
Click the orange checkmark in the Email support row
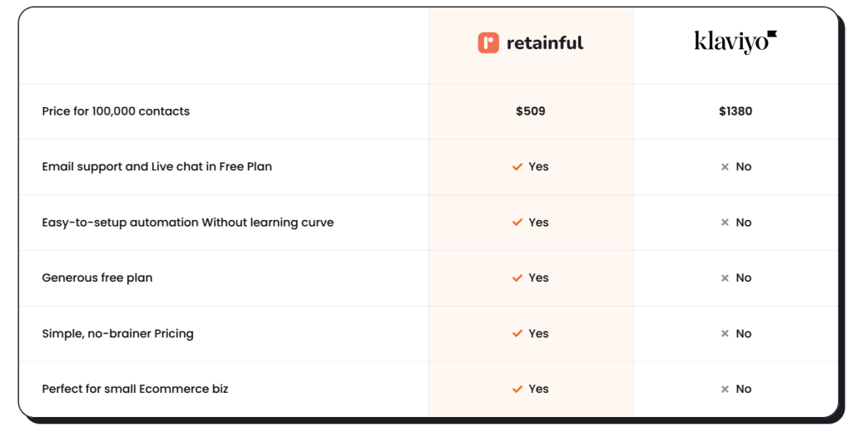pyautogui.click(x=518, y=167)
